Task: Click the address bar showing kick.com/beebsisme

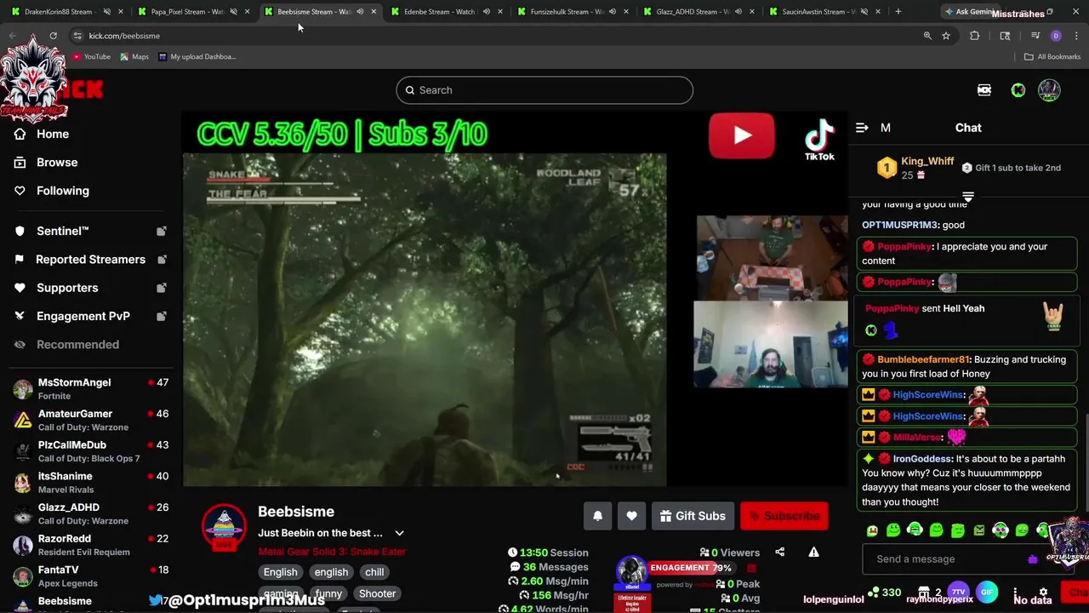Action: click(493, 36)
